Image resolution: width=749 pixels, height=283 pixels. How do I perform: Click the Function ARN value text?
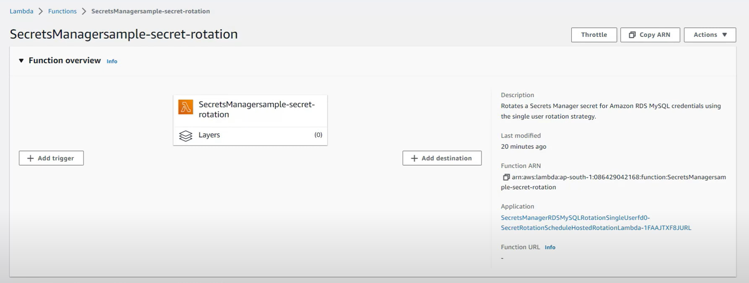coord(614,182)
